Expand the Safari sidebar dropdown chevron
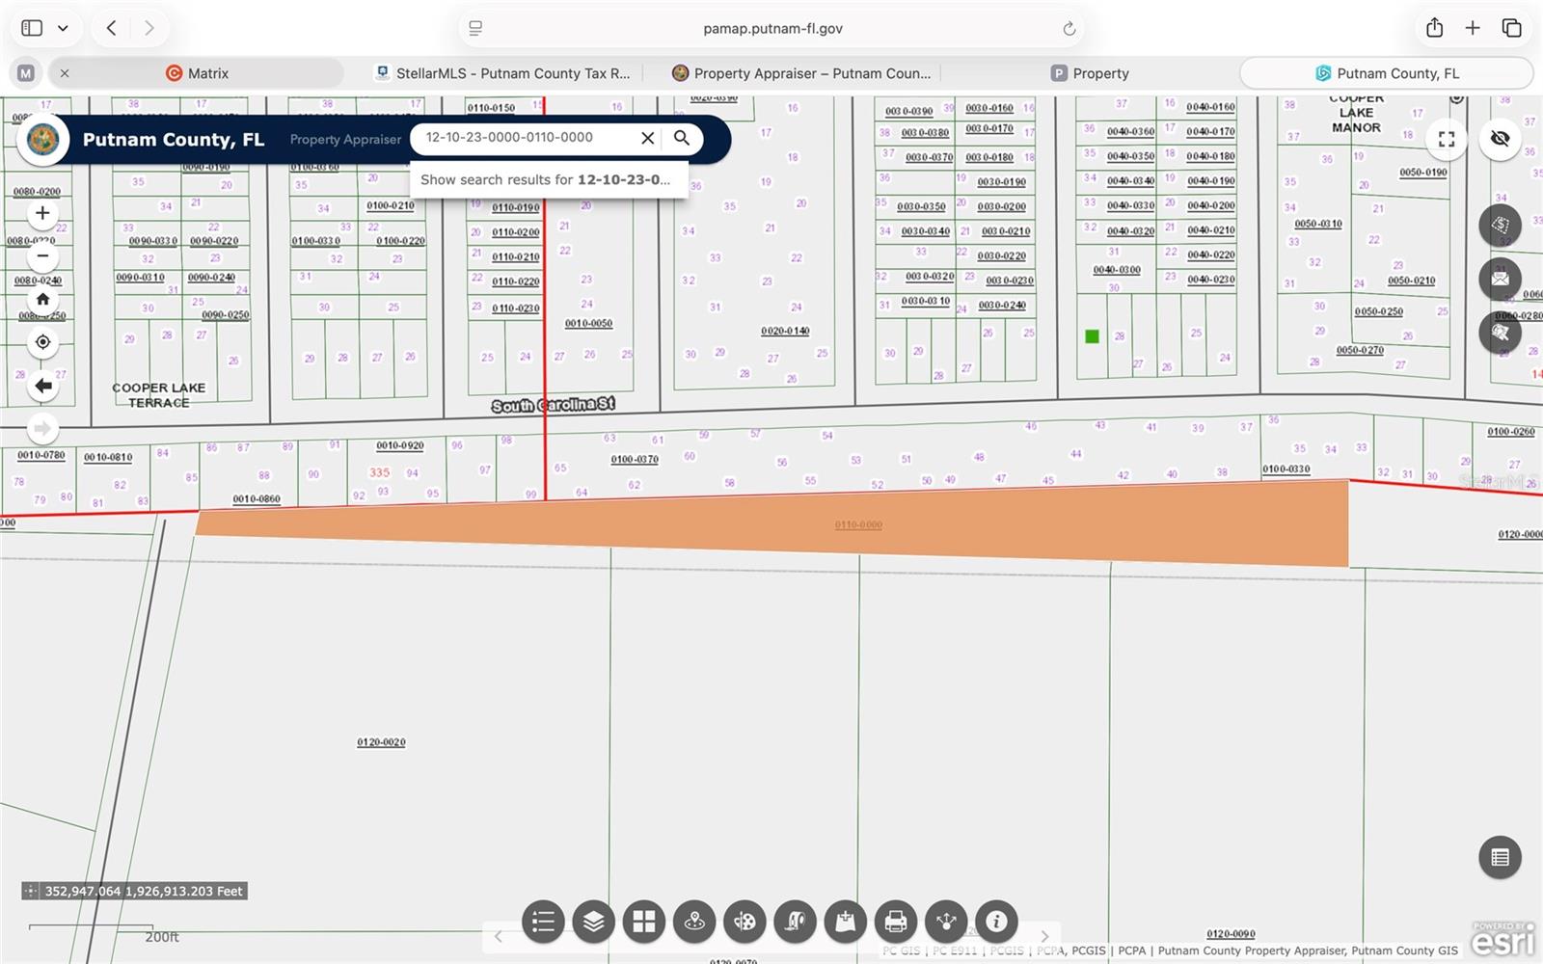This screenshot has width=1543, height=964. 63,28
